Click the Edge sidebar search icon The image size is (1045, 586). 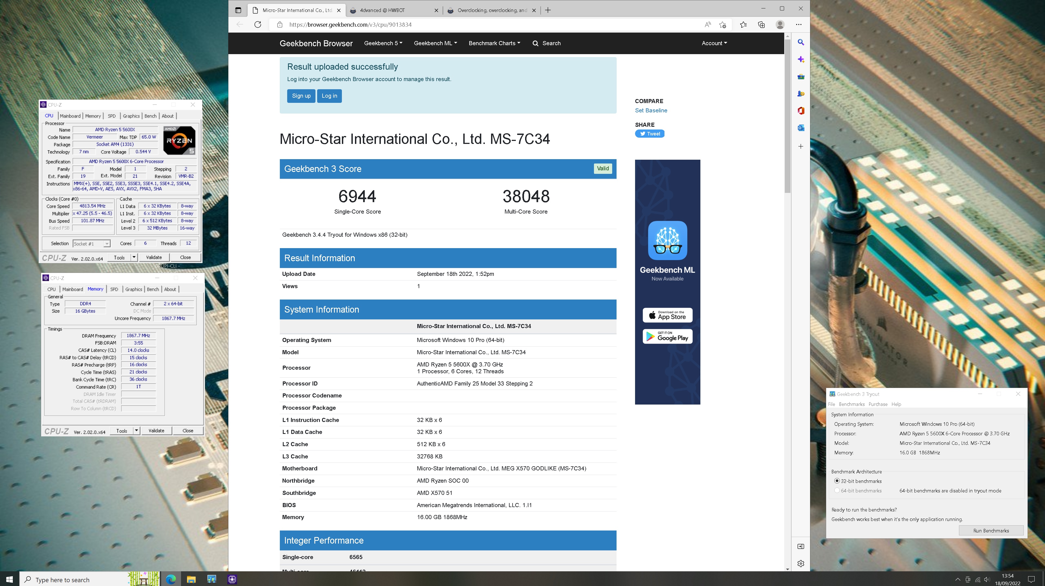click(x=801, y=42)
